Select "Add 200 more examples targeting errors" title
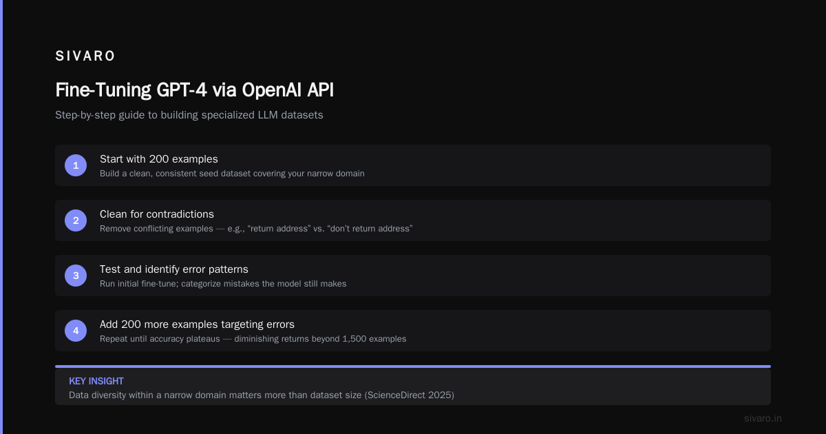This screenshot has height=434, width=826. click(197, 324)
